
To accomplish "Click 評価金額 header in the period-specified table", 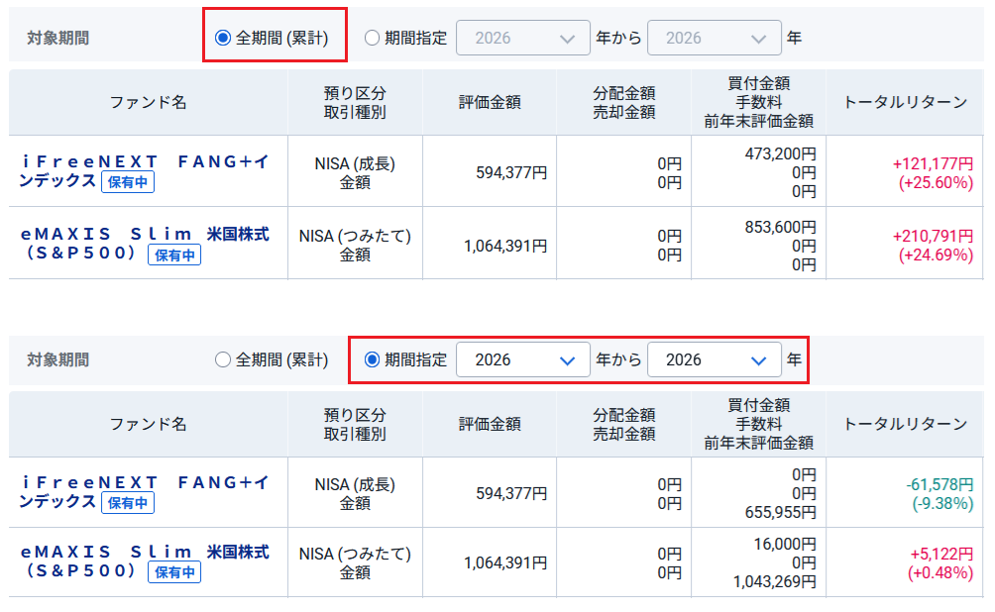I will click(490, 424).
